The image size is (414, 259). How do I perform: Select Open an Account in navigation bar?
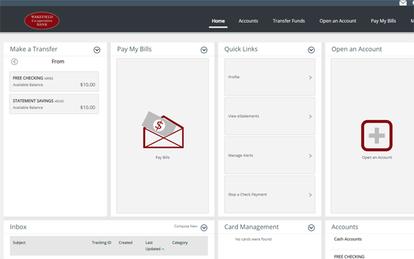tap(337, 21)
